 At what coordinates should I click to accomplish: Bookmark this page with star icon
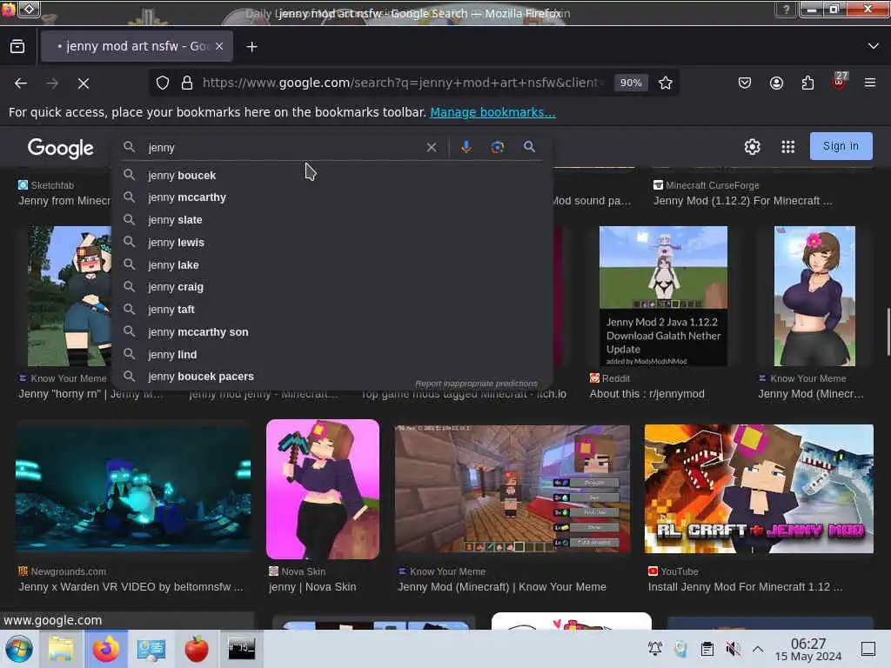666,83
